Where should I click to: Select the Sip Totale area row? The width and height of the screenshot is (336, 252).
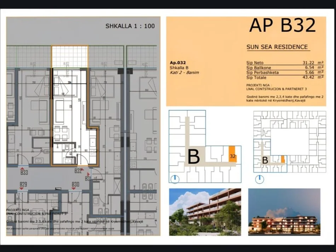coord(285,77)
